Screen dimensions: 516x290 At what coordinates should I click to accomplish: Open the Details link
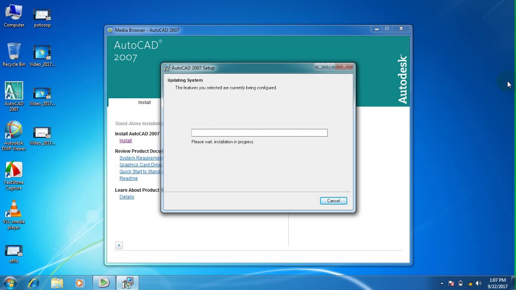coord(127,197)
